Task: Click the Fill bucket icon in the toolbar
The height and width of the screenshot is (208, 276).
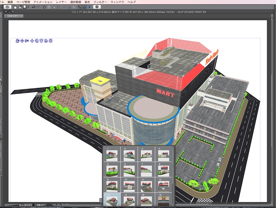Action: pos(54,7)
